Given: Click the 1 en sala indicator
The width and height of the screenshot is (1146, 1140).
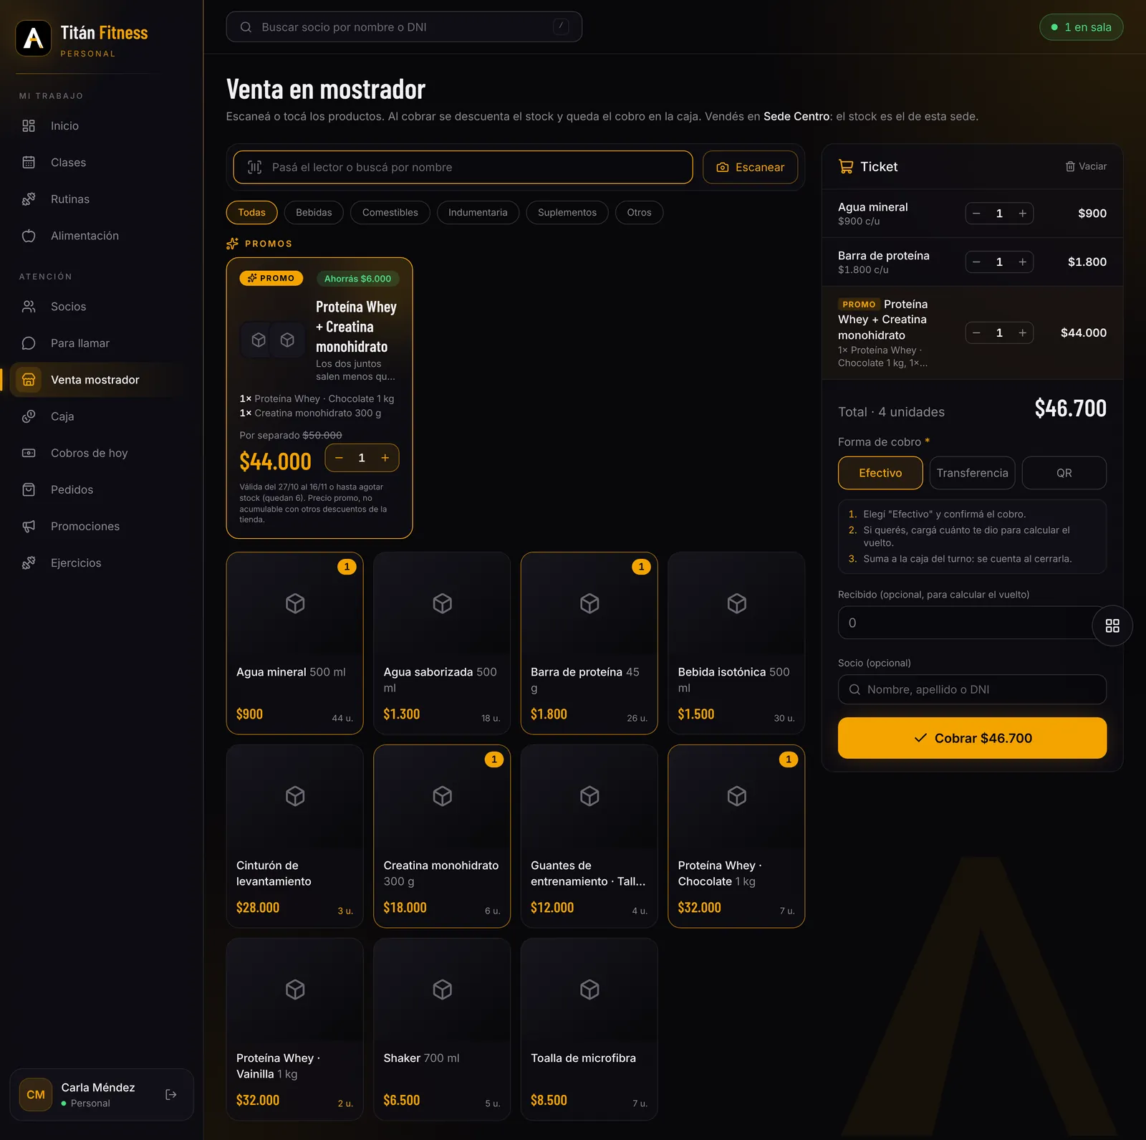Looking at the screenshot, I should point(1081,27).
